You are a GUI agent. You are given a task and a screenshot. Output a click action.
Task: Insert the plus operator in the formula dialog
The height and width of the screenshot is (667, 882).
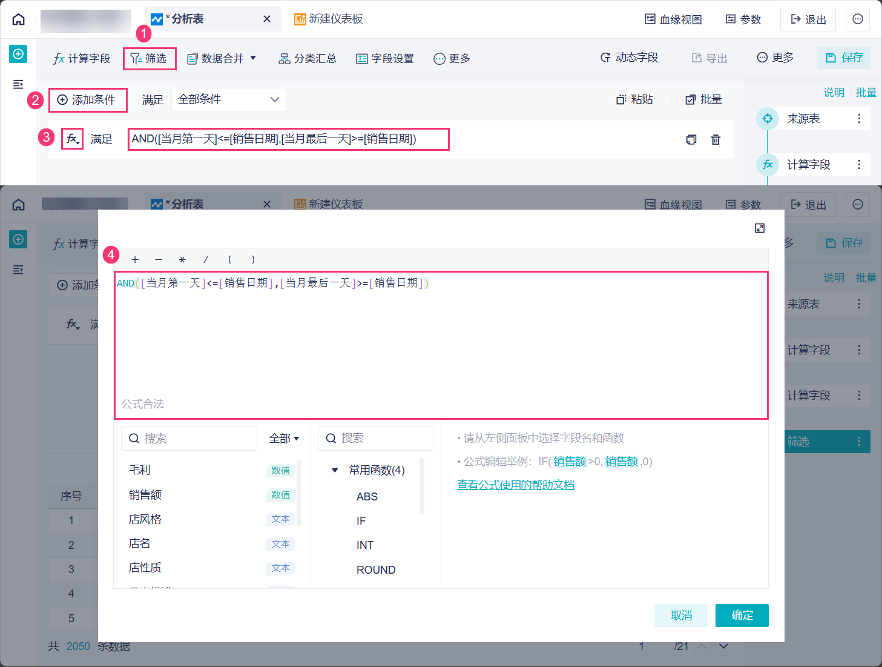tap(135, 260)
